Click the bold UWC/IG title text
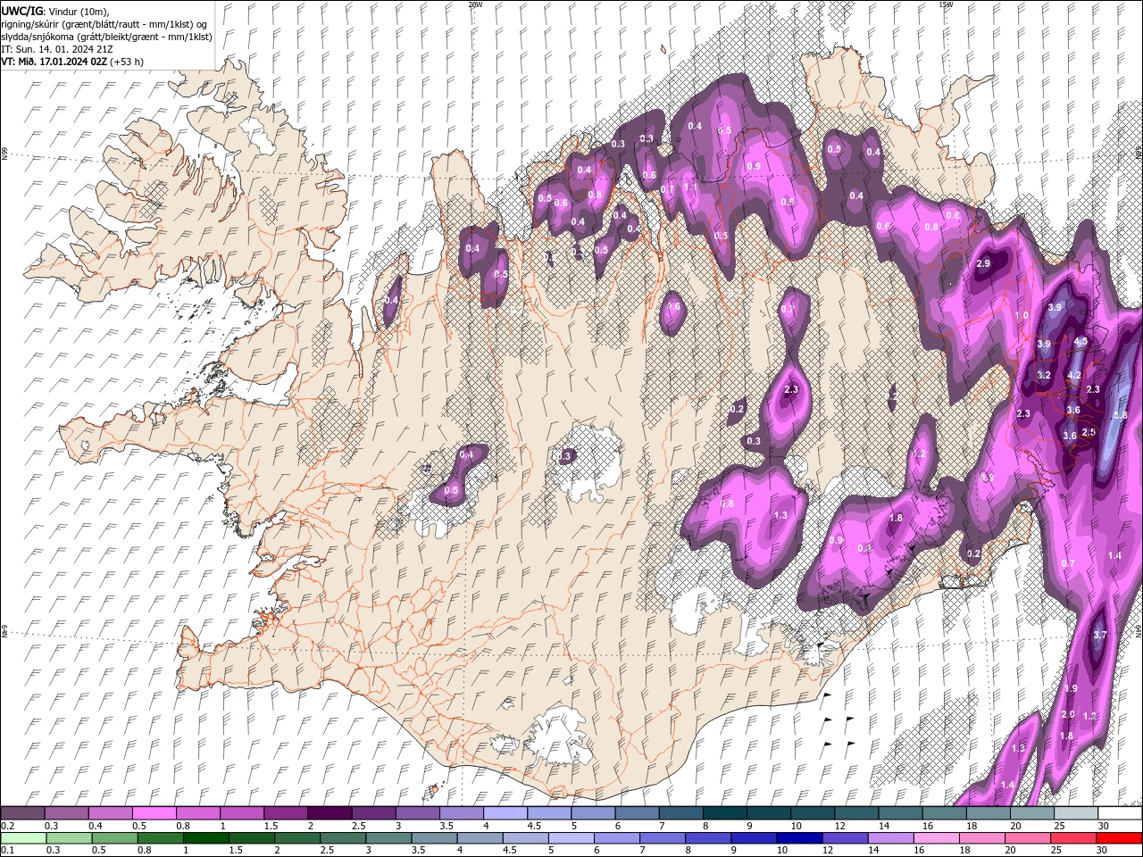Viewport: 1143px width, 857px height. pos(21,10)
